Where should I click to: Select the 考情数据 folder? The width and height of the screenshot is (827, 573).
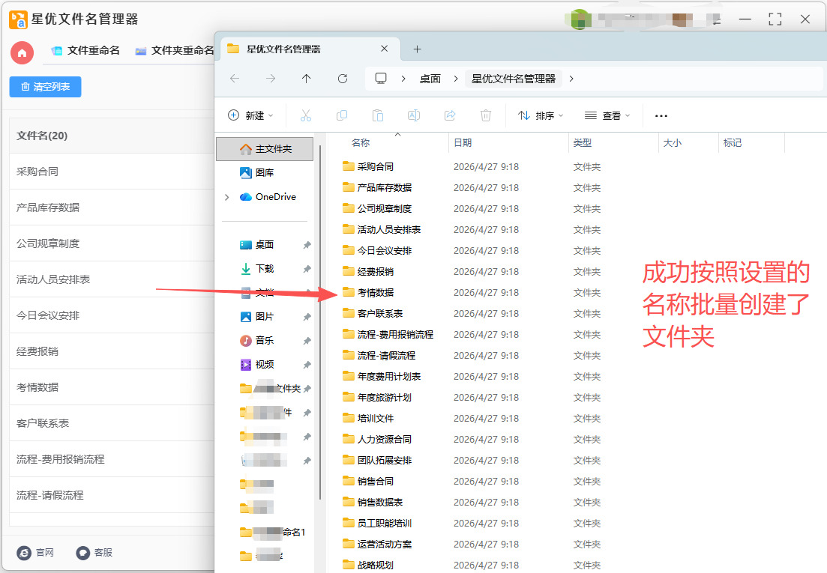(375, 293)
